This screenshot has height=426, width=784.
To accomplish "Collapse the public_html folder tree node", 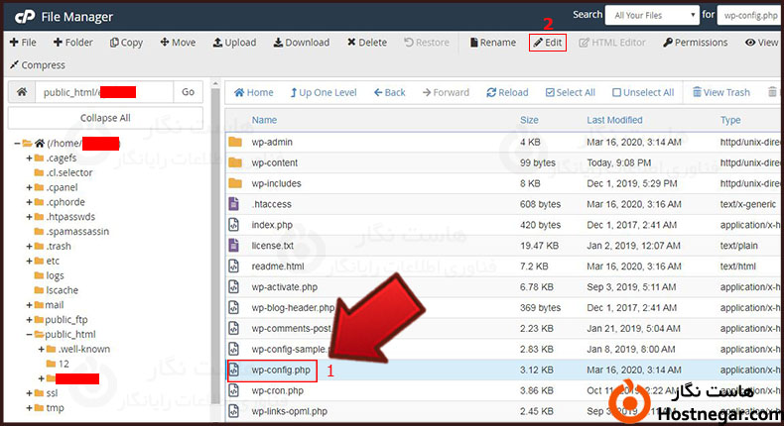I will click(29, 335).
